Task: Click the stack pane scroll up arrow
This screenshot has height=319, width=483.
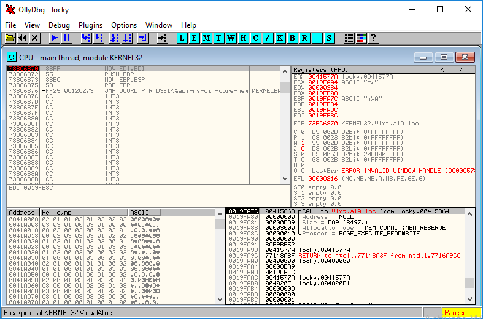Action: pos(469,213)
